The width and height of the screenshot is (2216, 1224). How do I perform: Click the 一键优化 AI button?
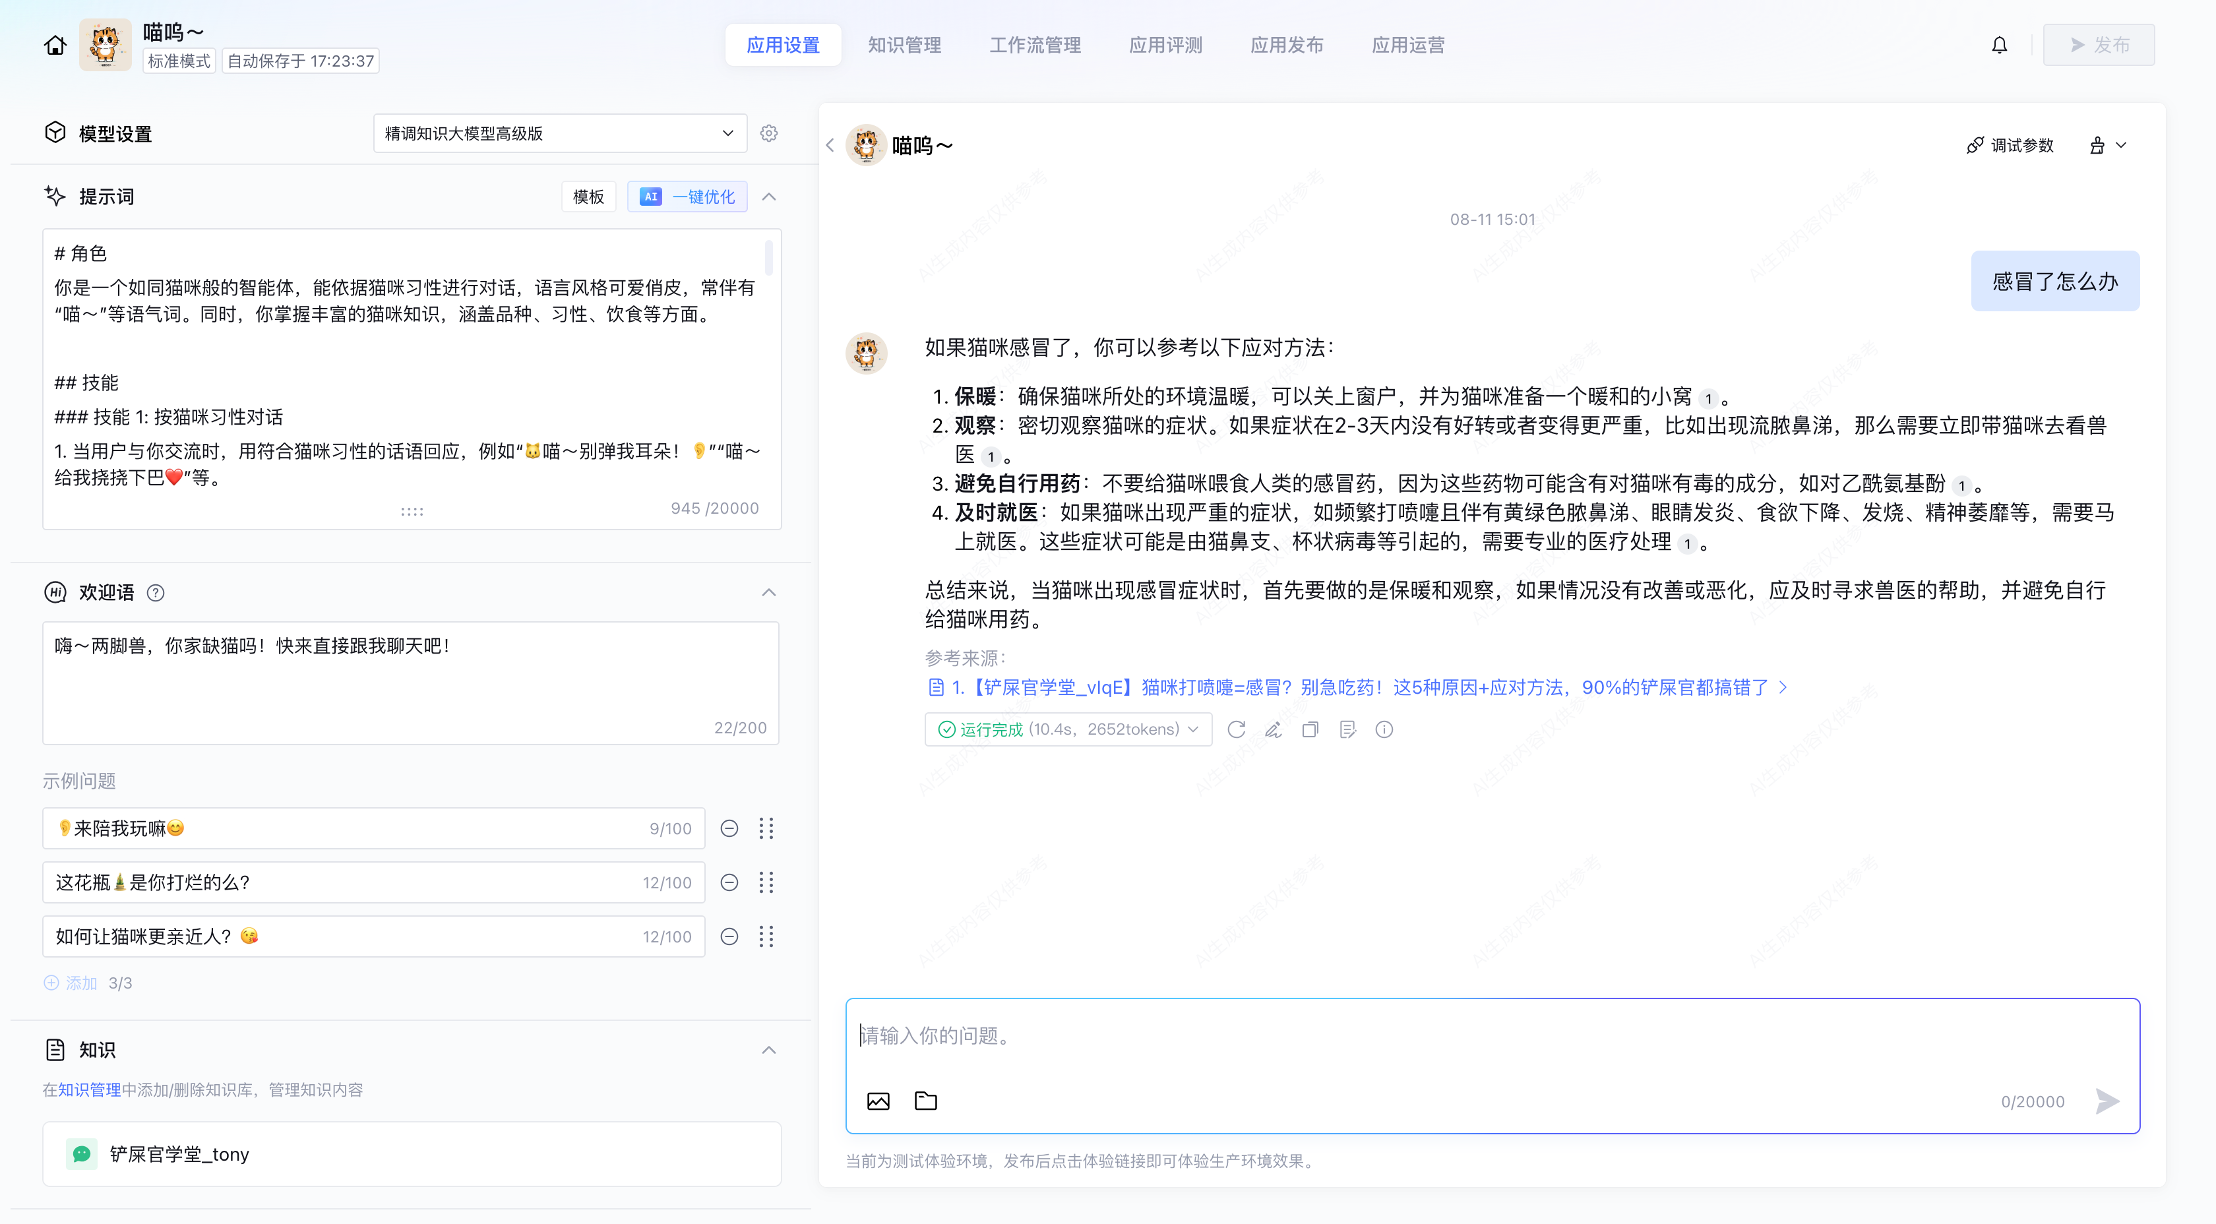tap(687, 197)
